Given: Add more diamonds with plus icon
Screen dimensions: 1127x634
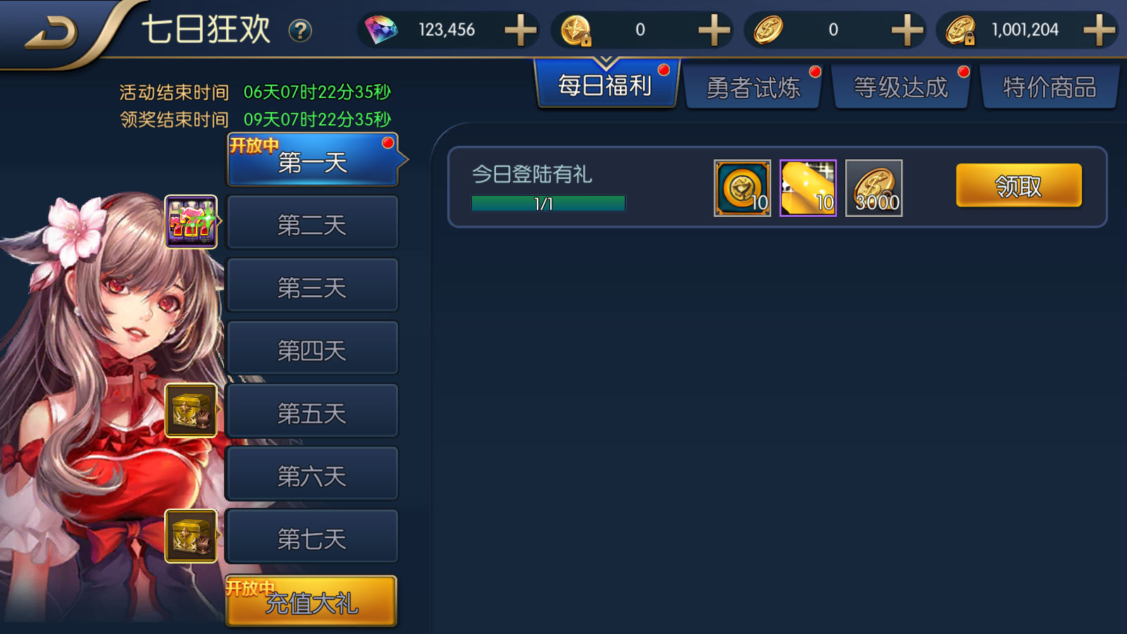Looking at the screenshot, I should (521, 30).
